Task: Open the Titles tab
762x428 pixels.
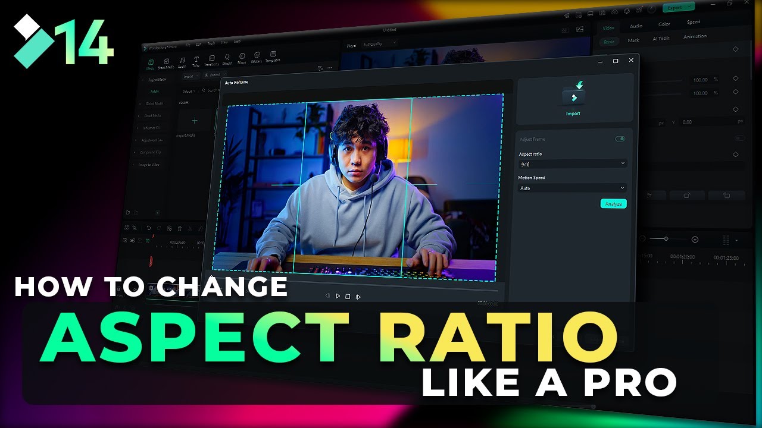Action: [196, 62]
